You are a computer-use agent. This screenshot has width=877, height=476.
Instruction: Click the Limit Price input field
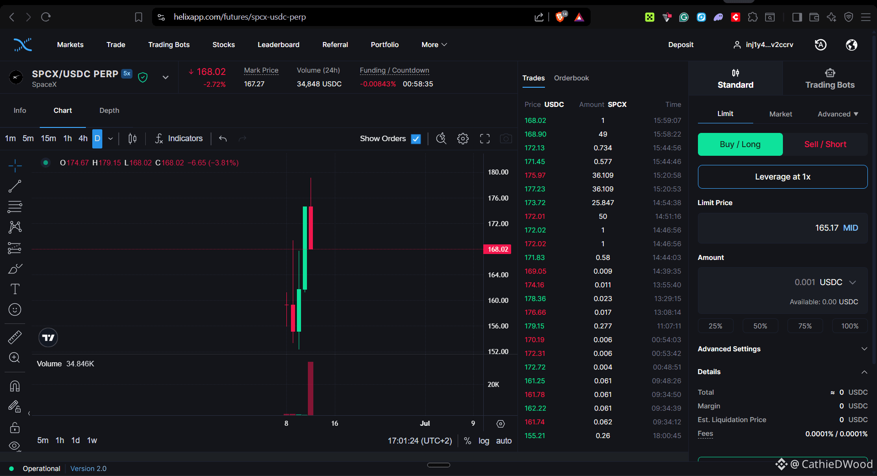pos(782,228)
